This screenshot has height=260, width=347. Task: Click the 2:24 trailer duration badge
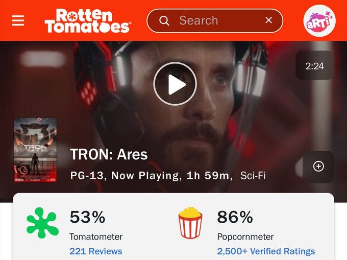314,66
